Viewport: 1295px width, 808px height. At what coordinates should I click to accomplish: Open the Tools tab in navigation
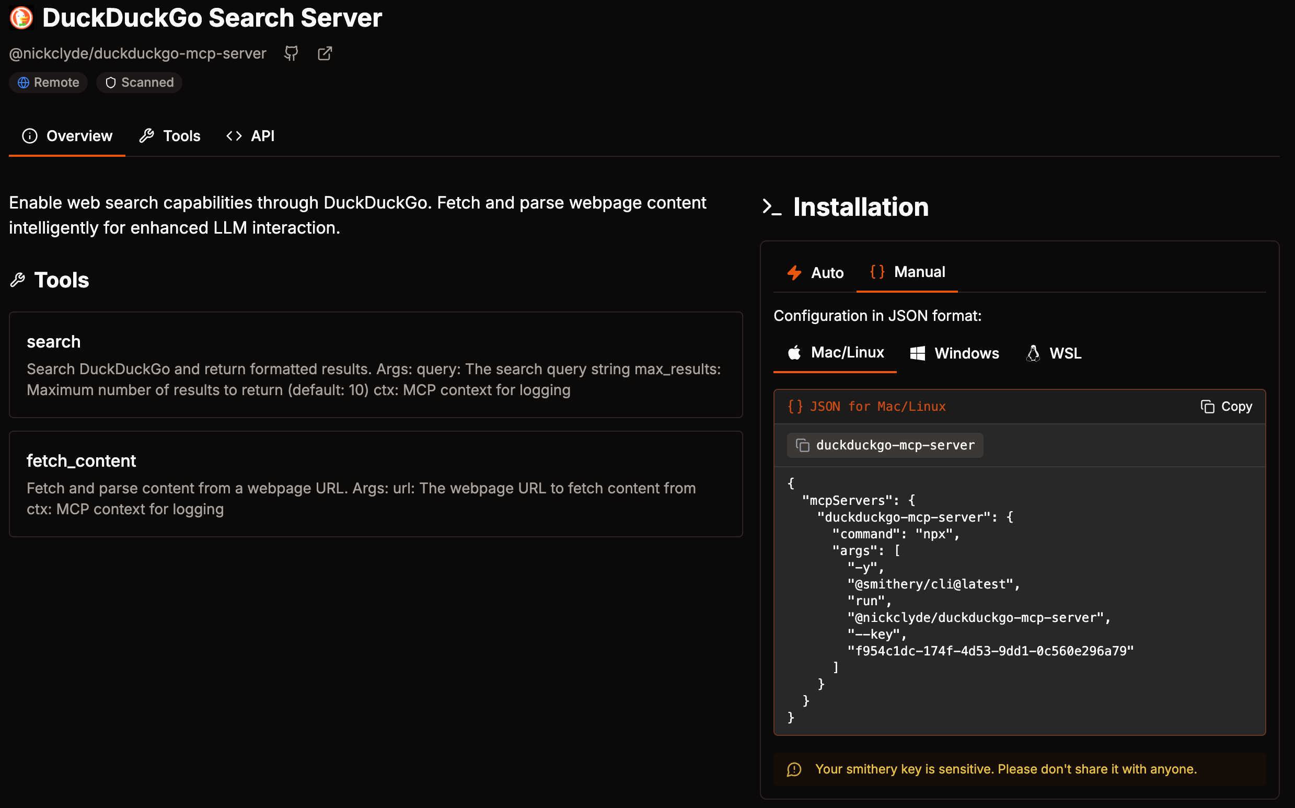click(x=170, y=136)
